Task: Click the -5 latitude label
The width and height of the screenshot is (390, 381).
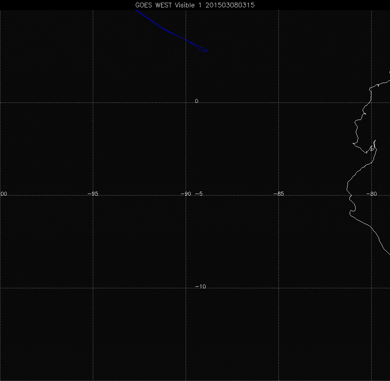Action: pyautogui.click(x=198, y=194)
